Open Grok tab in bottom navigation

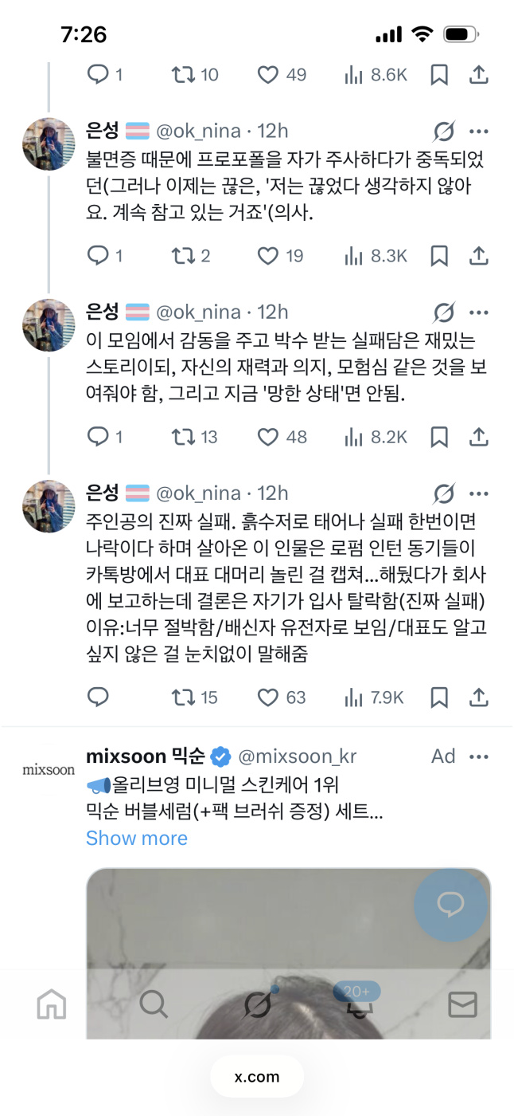click(x=257, y=1004)
